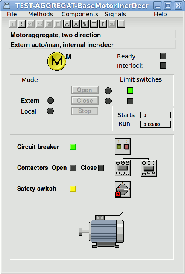
Task: Click the Stop button
Action: click(x=85, y=111)
